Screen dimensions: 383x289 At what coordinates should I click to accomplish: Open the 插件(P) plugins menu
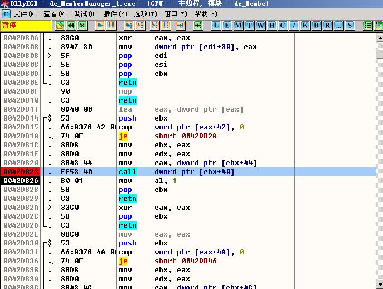tap(115, 14)
